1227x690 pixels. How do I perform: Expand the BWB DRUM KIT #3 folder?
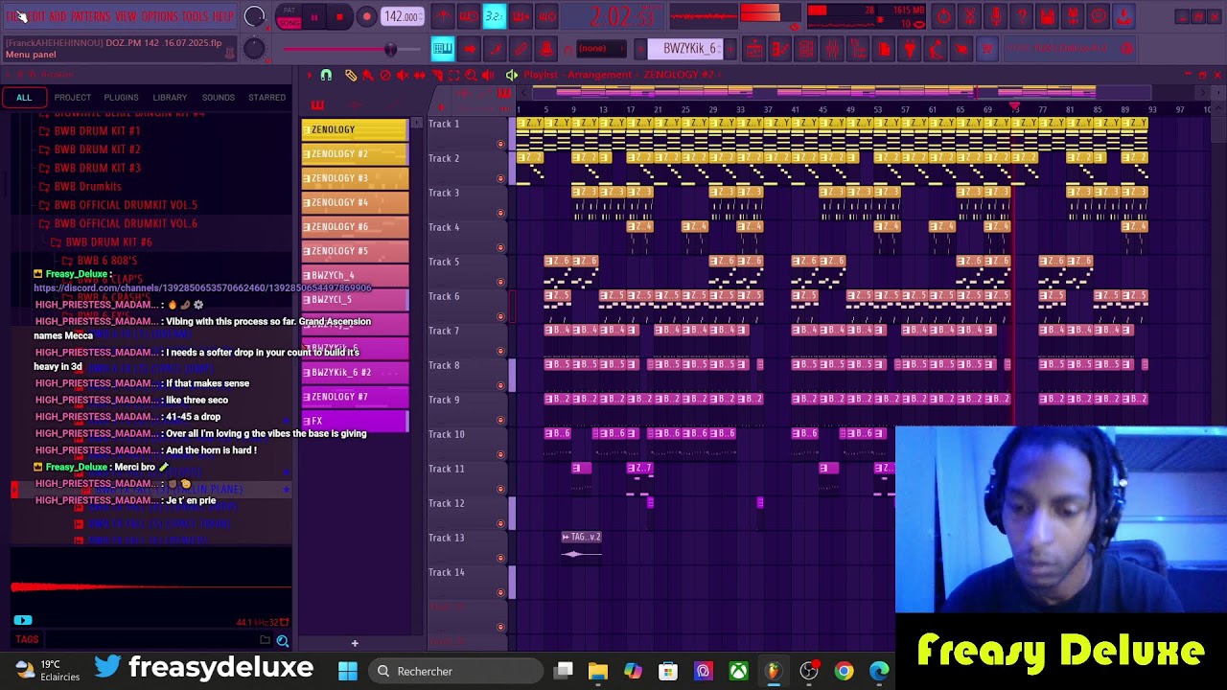click(x=88, y=168)
